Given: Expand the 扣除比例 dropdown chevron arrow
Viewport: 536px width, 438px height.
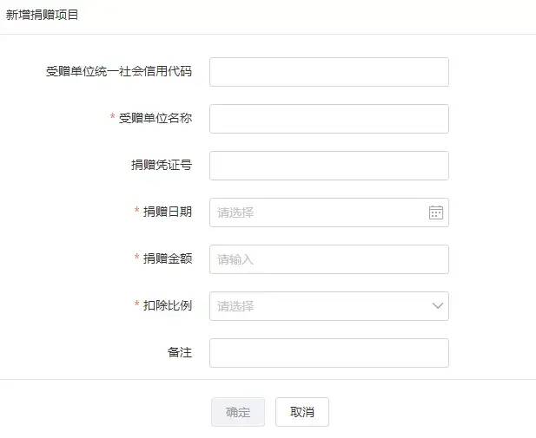Looking at the screenshot, I should (438, 306).
